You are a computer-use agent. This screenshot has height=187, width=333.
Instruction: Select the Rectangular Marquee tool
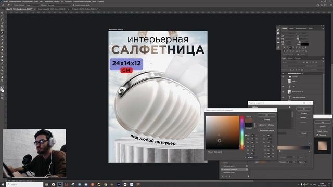coord(2,16)
